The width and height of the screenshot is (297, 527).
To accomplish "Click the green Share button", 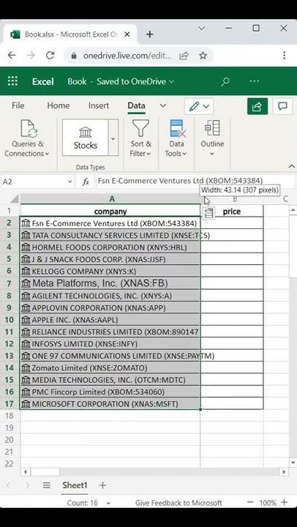I will 257,107.
